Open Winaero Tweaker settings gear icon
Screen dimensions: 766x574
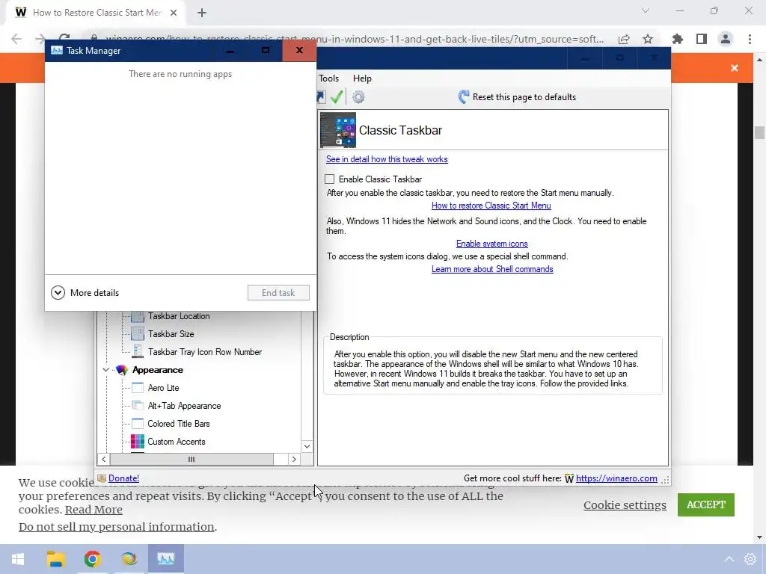pos(358,96)
